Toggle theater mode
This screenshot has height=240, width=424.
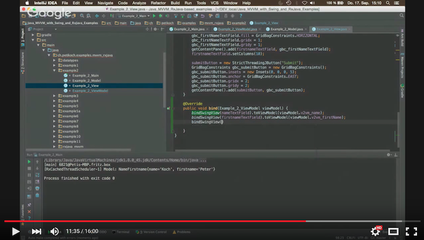point(393,232)
